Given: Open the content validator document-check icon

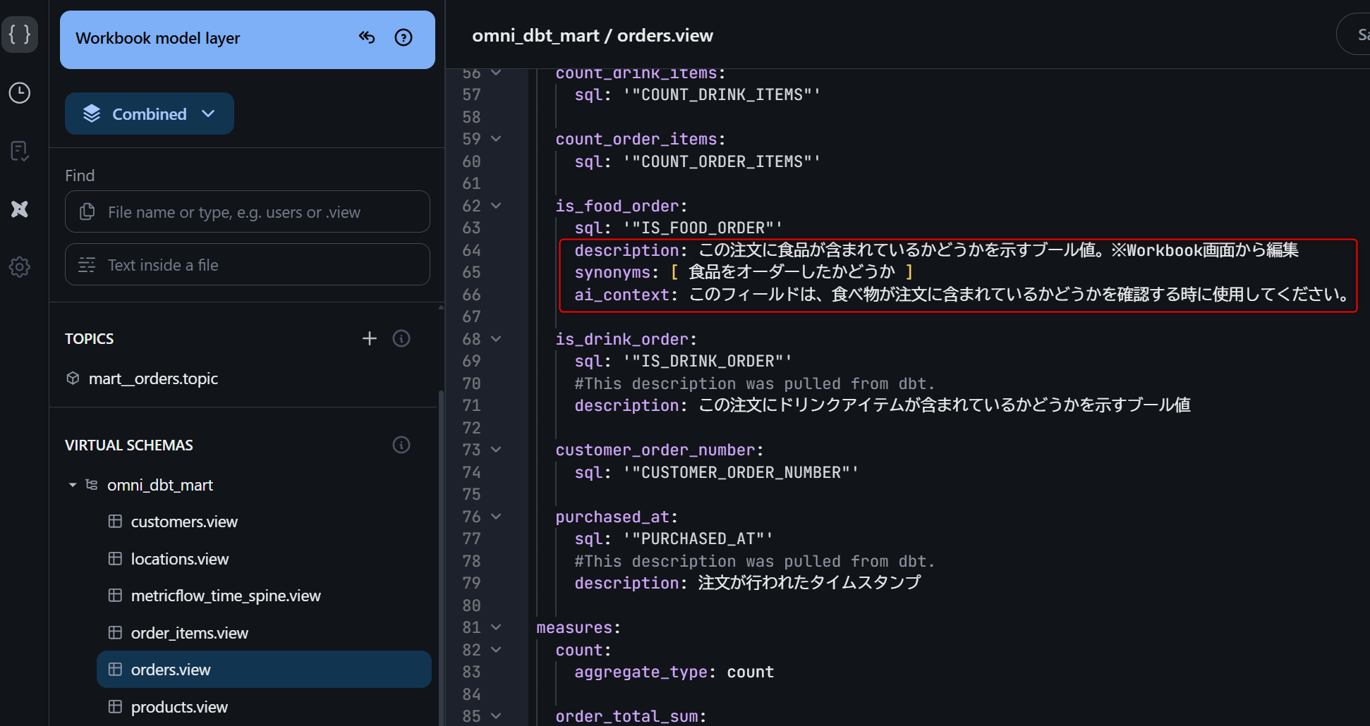Looking at the screenshot, I should pyautogui.click(x=20, y=151).
